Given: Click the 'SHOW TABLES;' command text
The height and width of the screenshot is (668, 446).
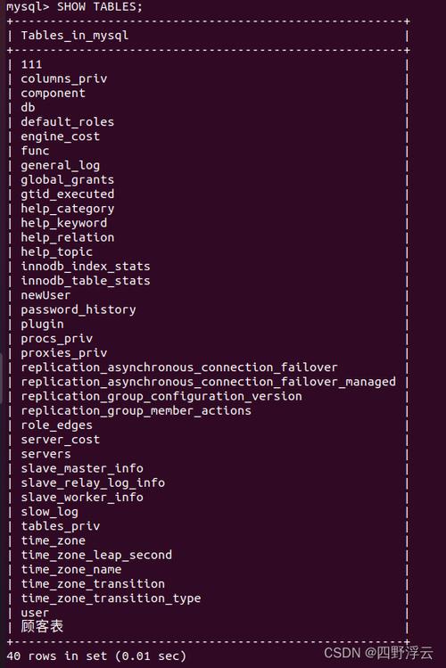Looking at the screenshot, I should point(100,7).
